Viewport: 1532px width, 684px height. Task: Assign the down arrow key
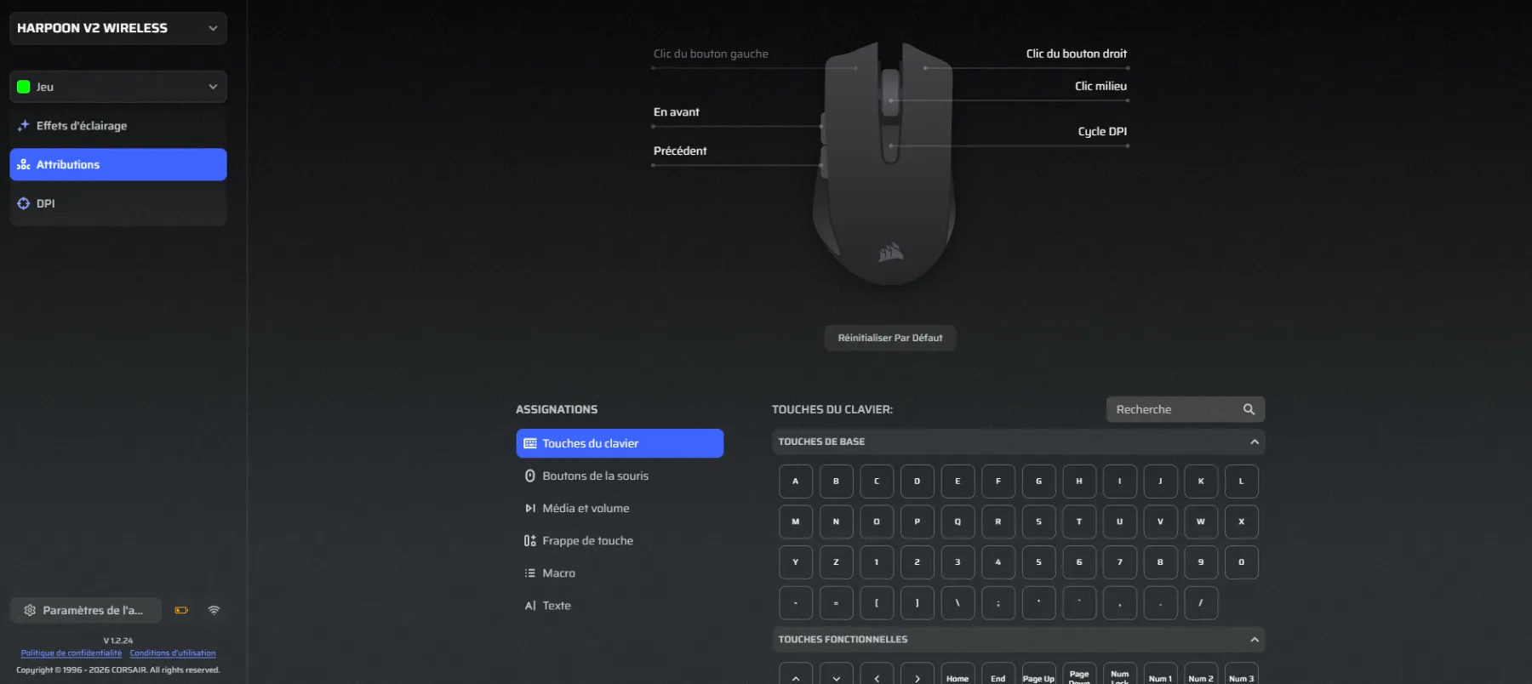click(836, 675)
